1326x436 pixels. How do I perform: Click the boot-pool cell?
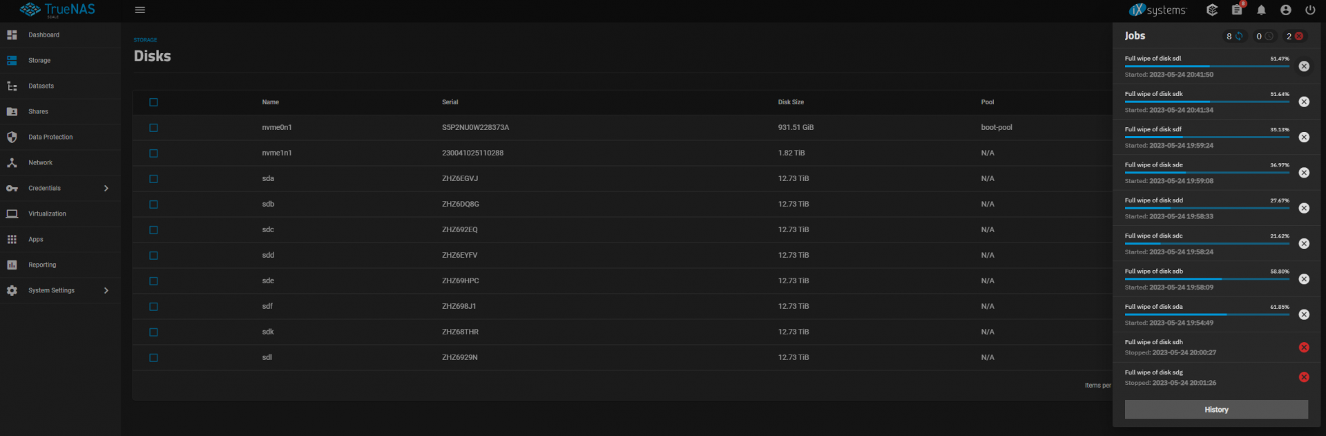tap(997, 128)
